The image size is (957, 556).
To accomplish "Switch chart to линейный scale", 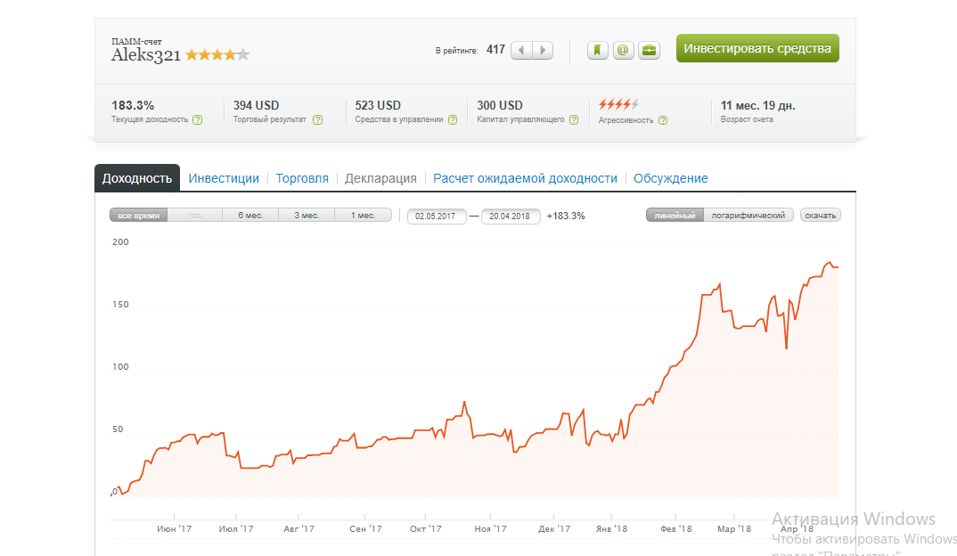I will tap(675, 216).
